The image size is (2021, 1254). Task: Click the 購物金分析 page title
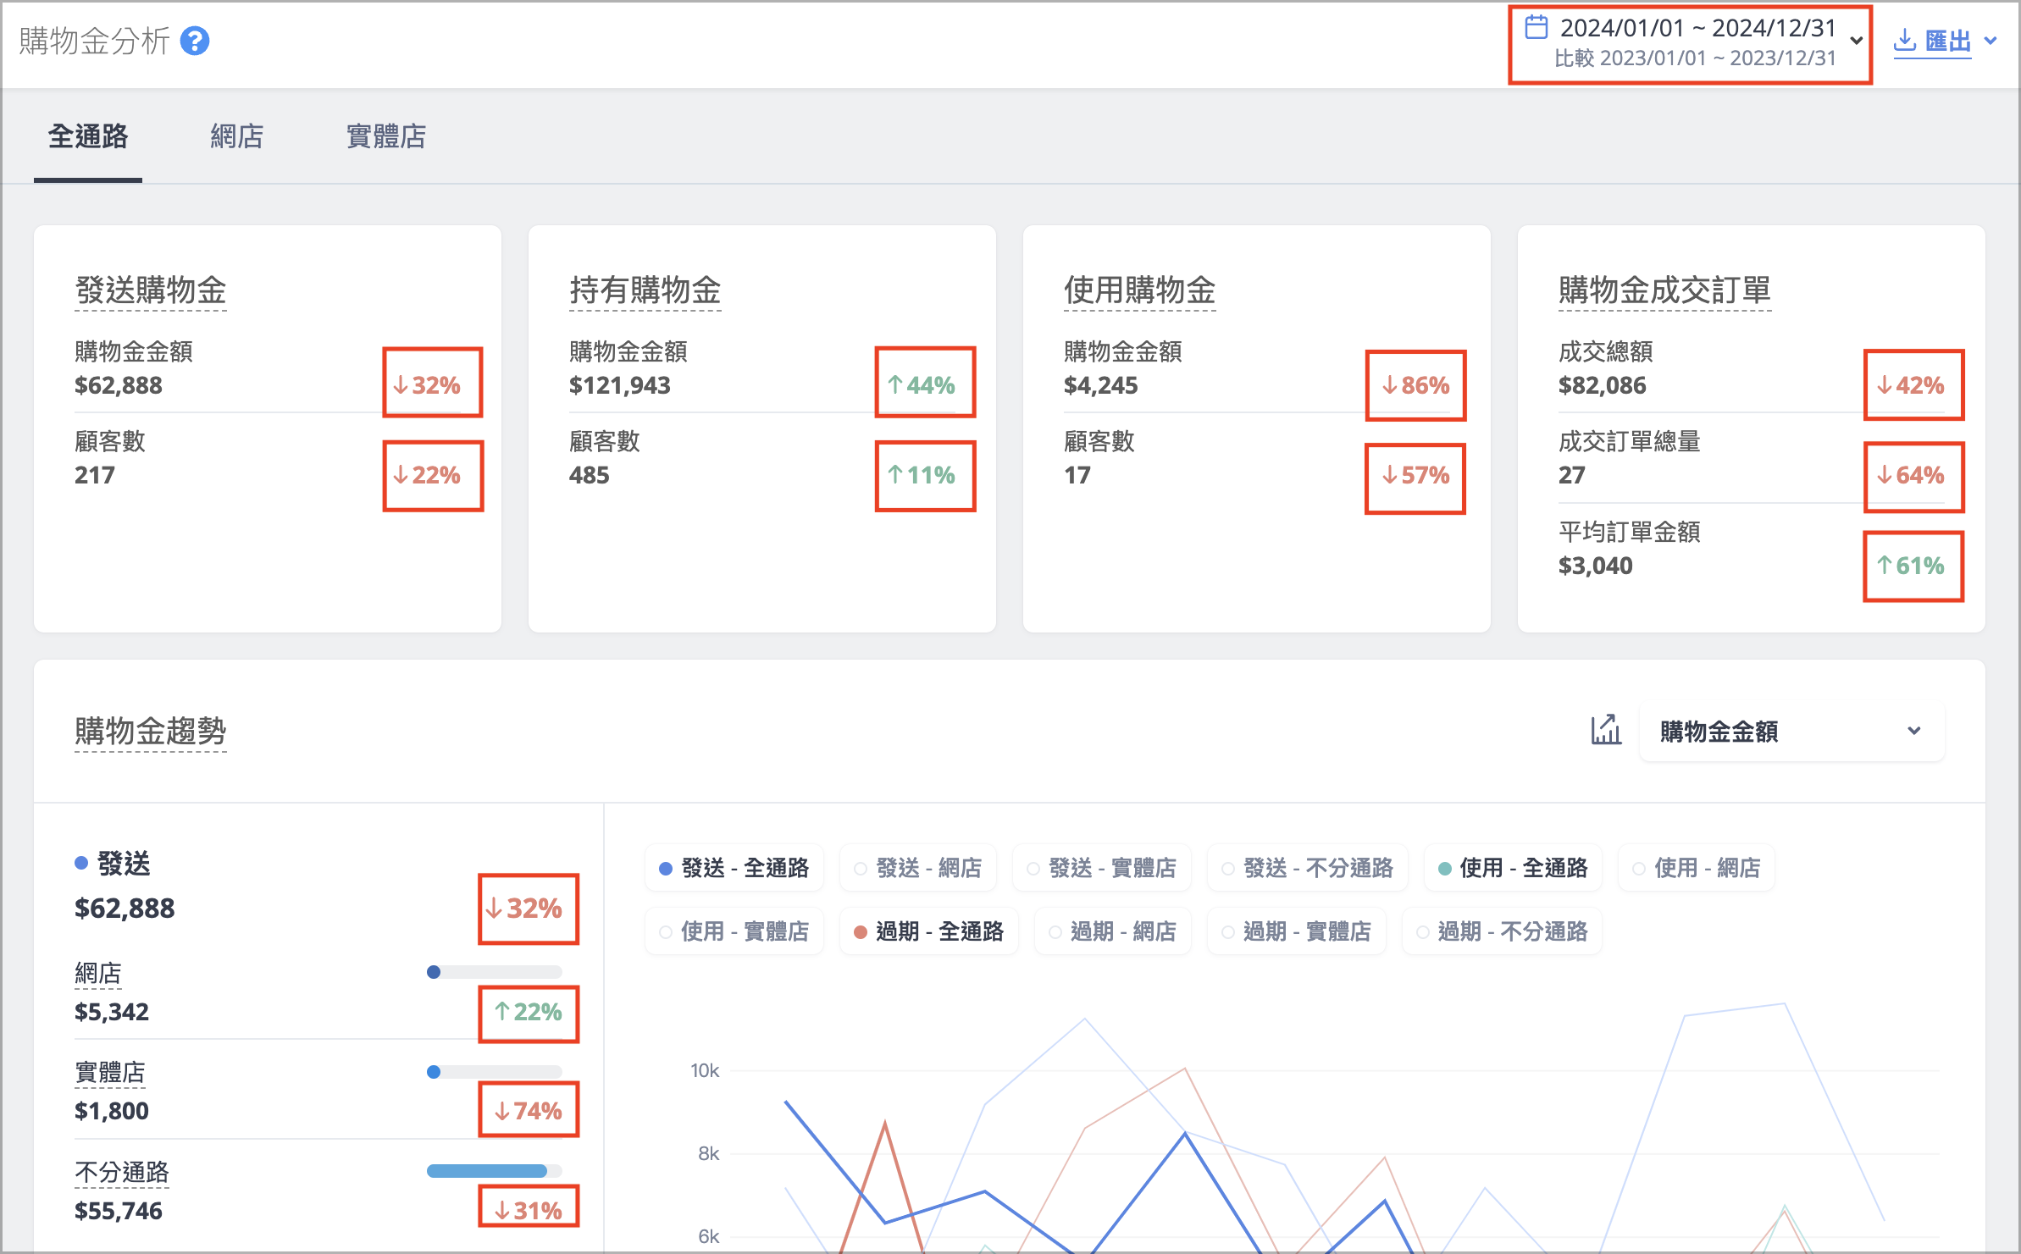point(95,41)
